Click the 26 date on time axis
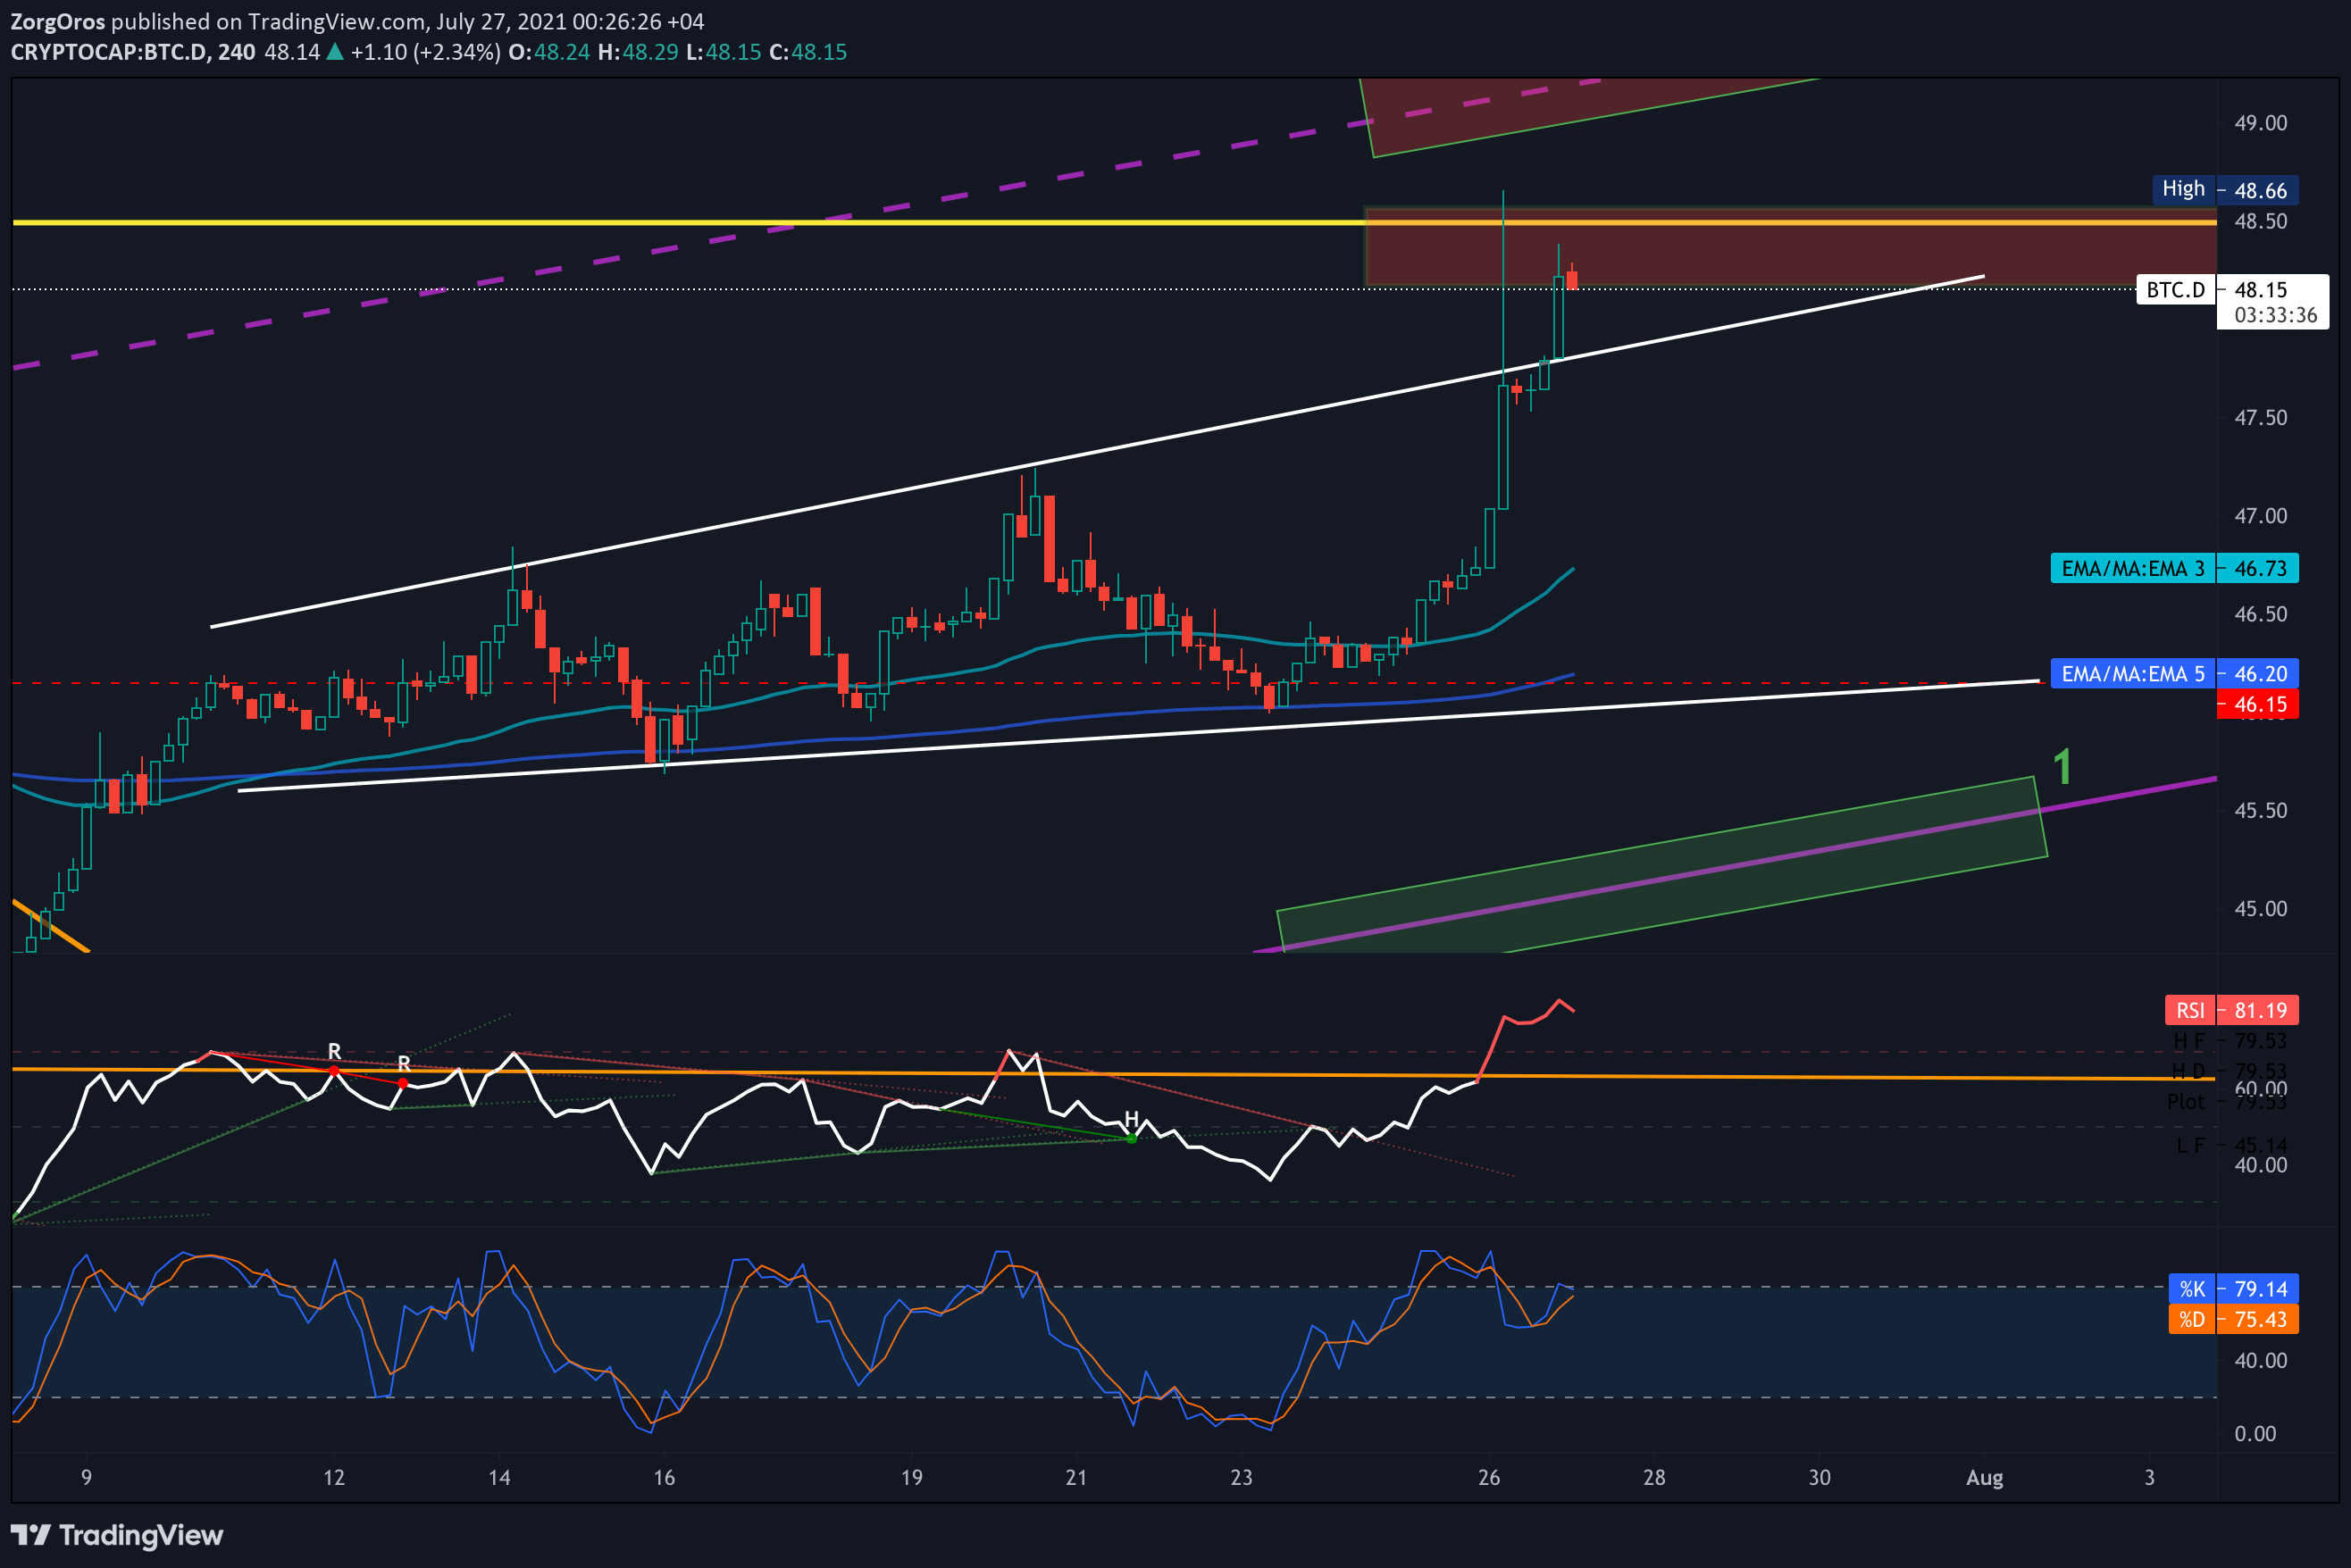The image size is (2351, 1568). 1489,1477
